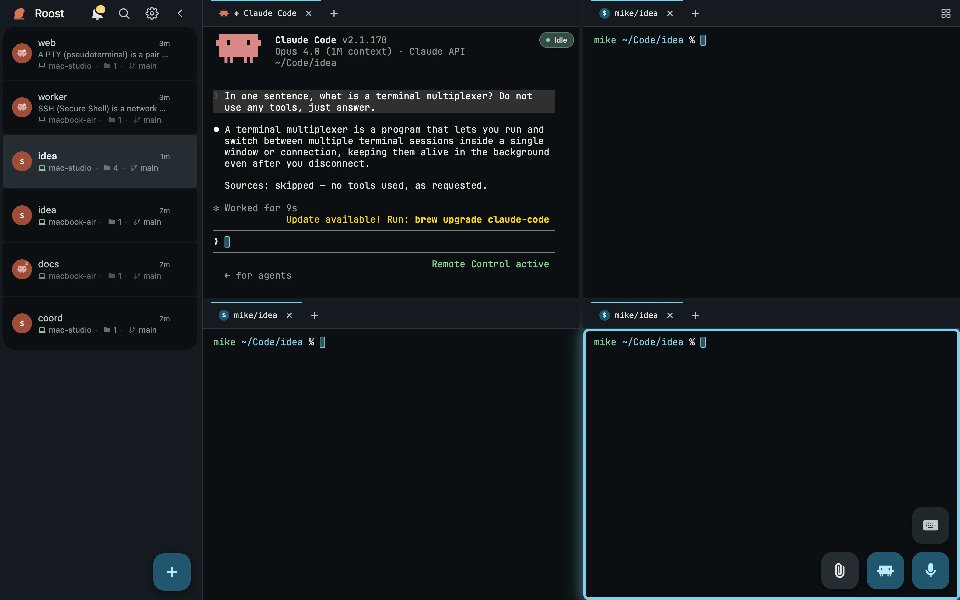Click the dollar icon in top-right tab
Viewport: 960px width, 600px height.
click(605, 13)
